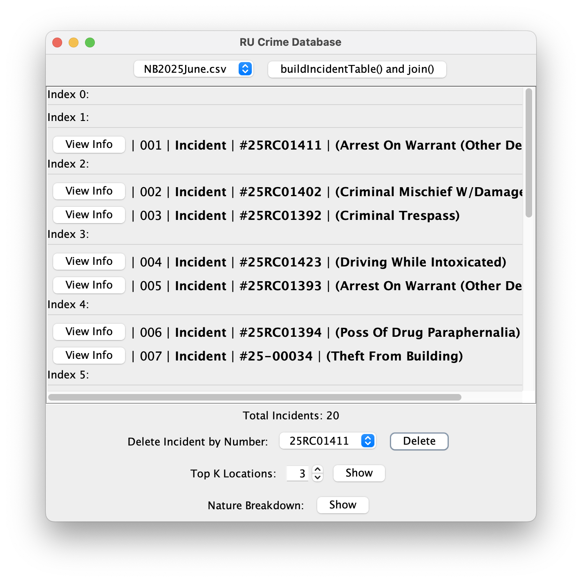Click the horizontal scrollbar below the list

point(255,397)
